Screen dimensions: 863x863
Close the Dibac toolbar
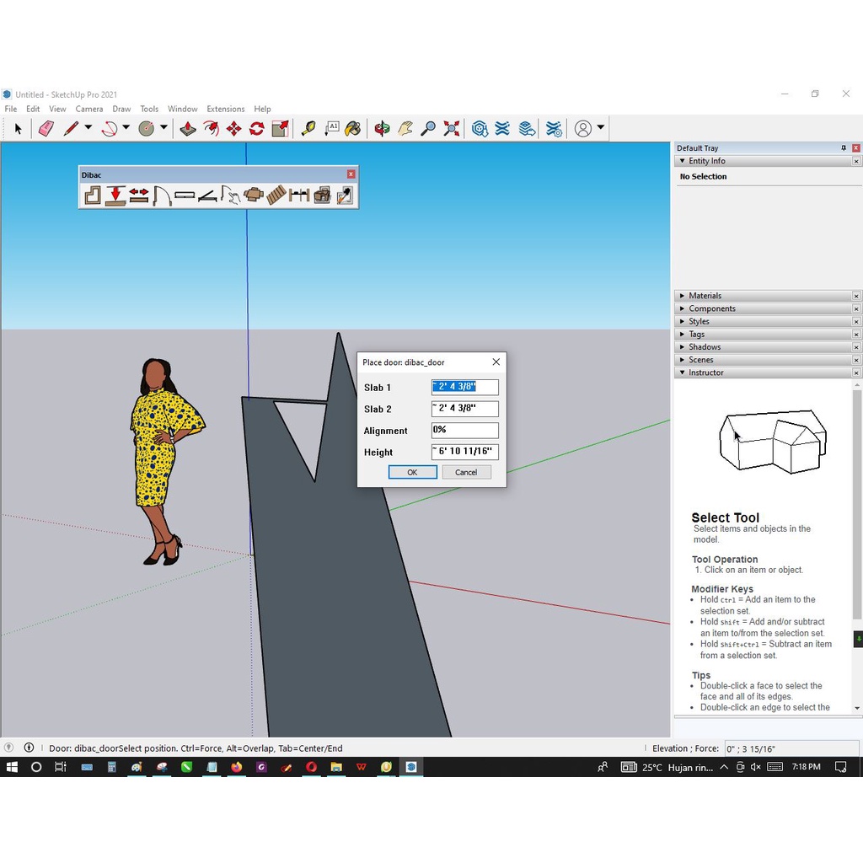point(351,174)
